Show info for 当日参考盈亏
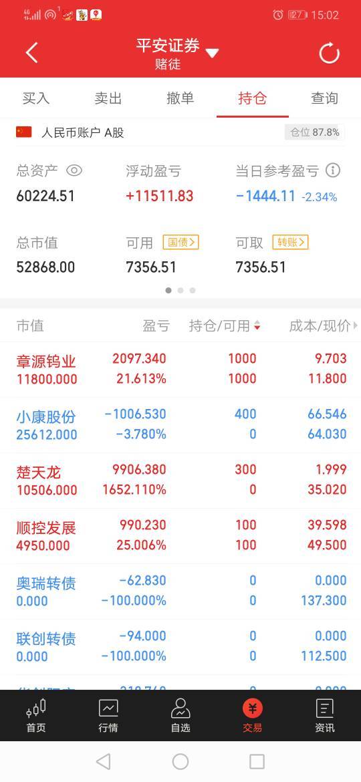 pos(333,171)
